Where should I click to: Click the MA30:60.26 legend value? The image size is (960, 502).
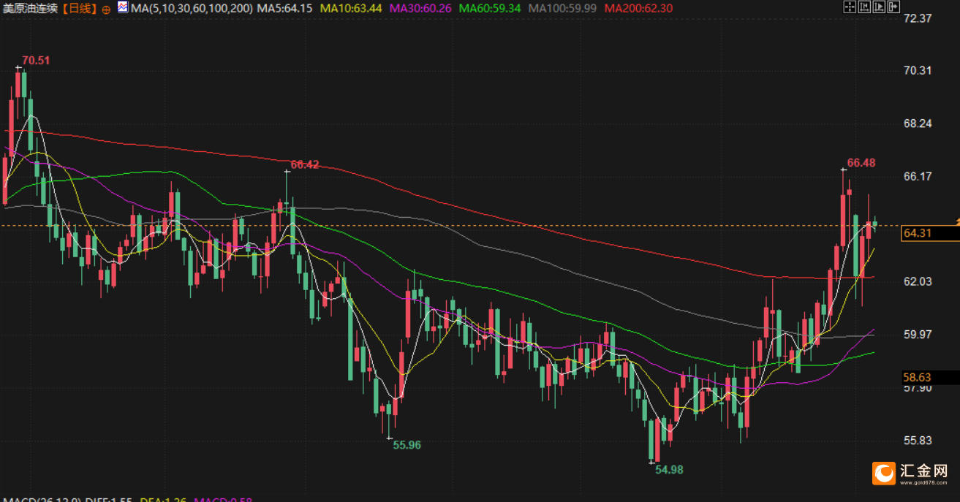(x=420, y=9)
